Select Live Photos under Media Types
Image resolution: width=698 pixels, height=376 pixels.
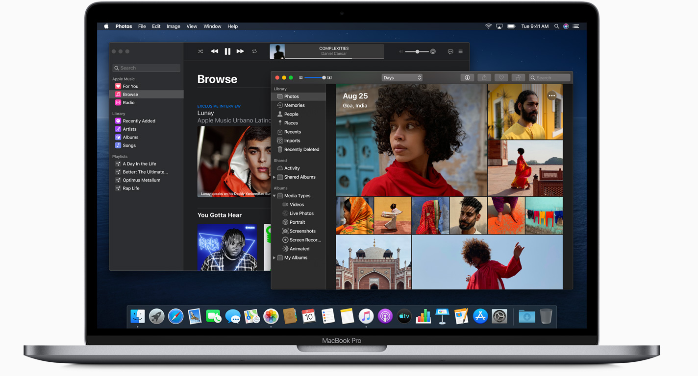(299, 213)
